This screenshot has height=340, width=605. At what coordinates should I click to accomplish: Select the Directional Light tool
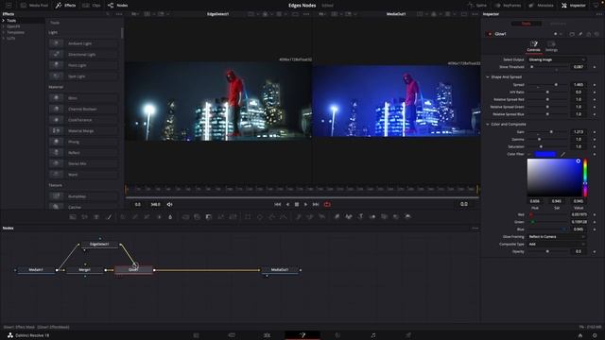[83, 55]
